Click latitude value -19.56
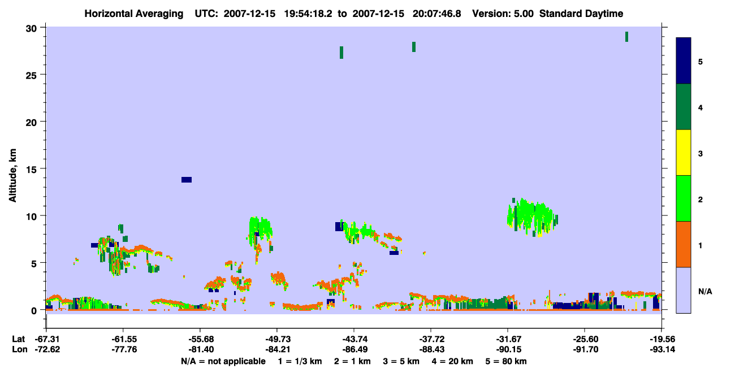 662,339
